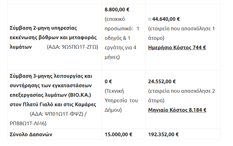
Task: Click the text εποχικό προσωπικό
Action: click(119, 24)
